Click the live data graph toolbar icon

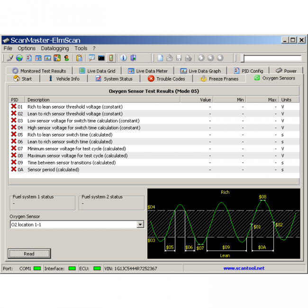47,58
